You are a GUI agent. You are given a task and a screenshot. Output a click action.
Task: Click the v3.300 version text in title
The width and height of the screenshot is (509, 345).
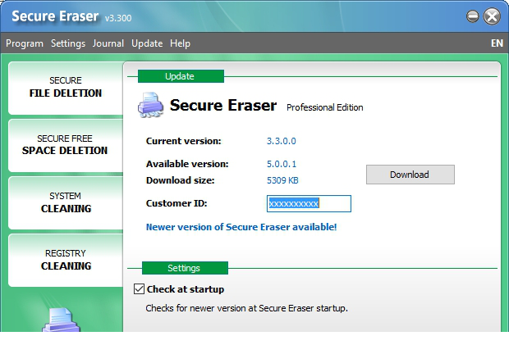pos(118,18)
